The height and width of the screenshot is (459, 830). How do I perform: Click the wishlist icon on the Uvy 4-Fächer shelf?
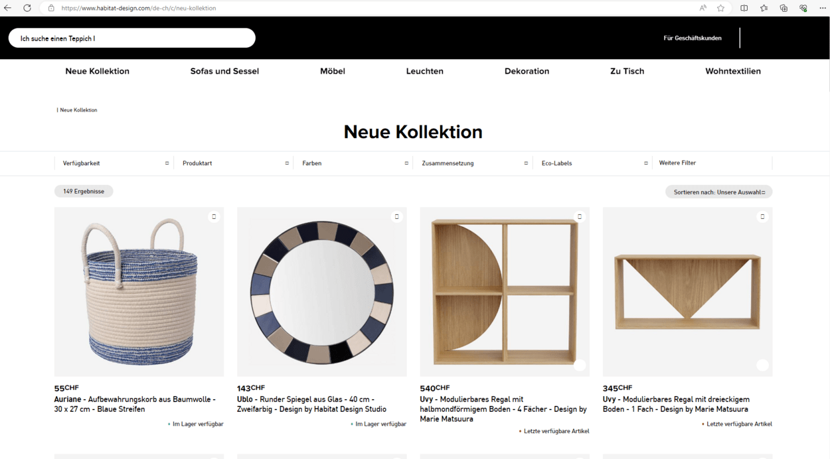coord(580,216)
